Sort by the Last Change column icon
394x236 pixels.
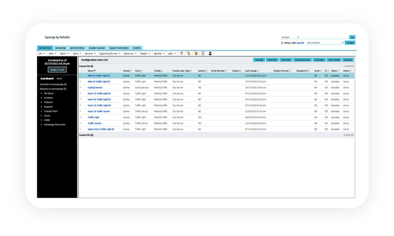pyautogui.click(x=258, y=71)
